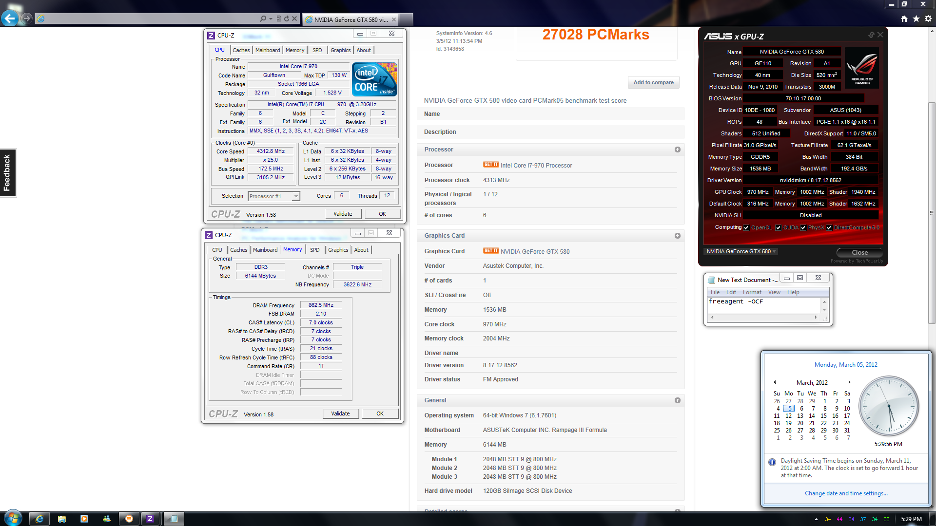Click the Republic of Gamers logo in GPU-Z

[x=862, y=68]
